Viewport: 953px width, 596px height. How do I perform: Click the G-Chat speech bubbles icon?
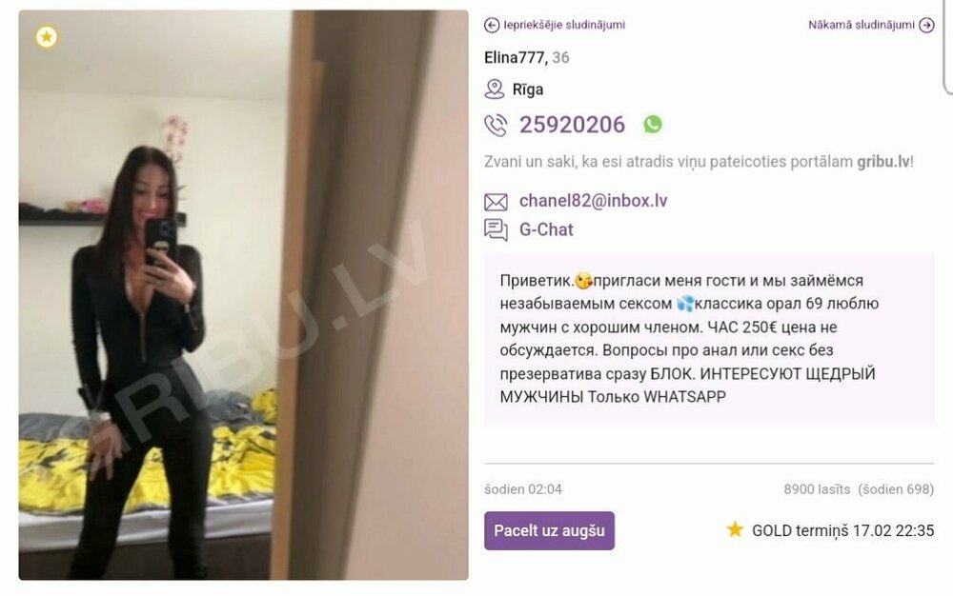tap(496, 230)
